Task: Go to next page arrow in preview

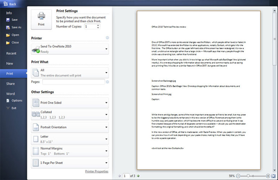Action: pos(138,176)
